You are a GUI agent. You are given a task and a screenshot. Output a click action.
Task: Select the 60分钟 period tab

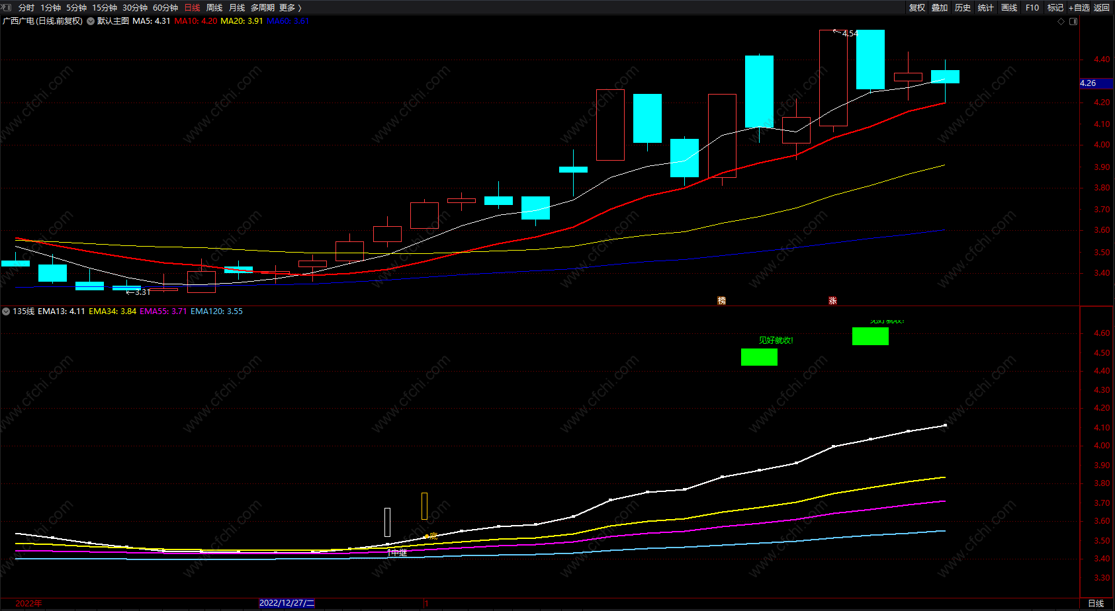[165, 8]
